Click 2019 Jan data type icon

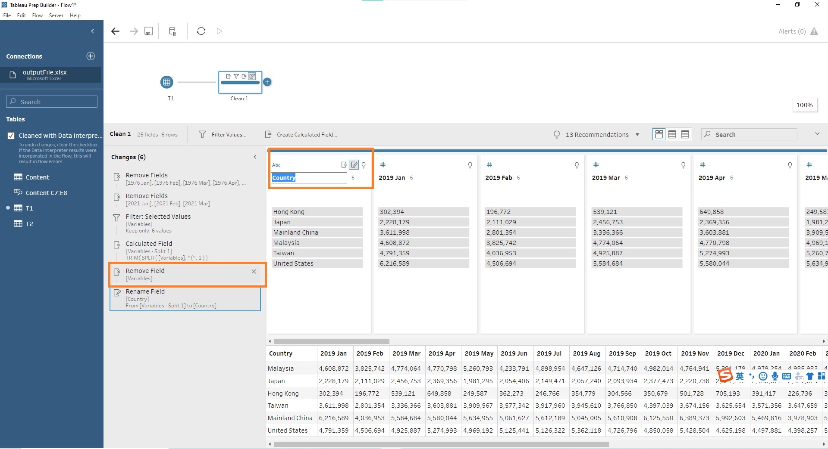click(383, 165)
